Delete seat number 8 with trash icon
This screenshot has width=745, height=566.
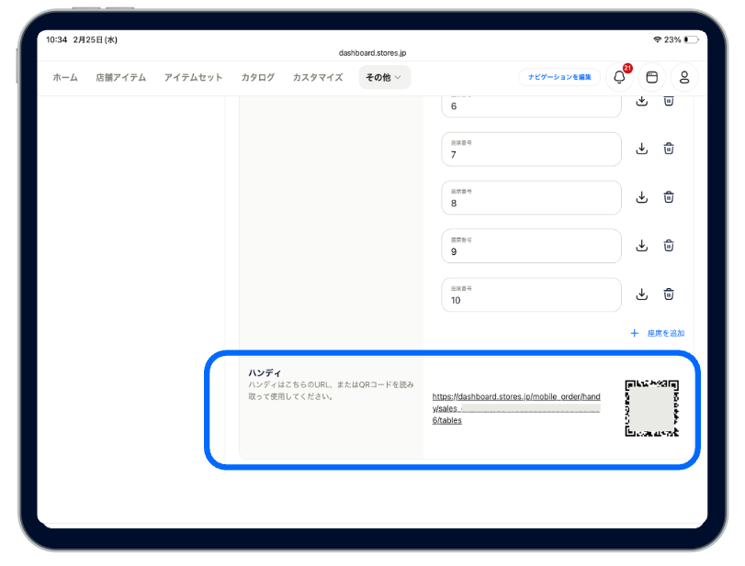(669, 197)
